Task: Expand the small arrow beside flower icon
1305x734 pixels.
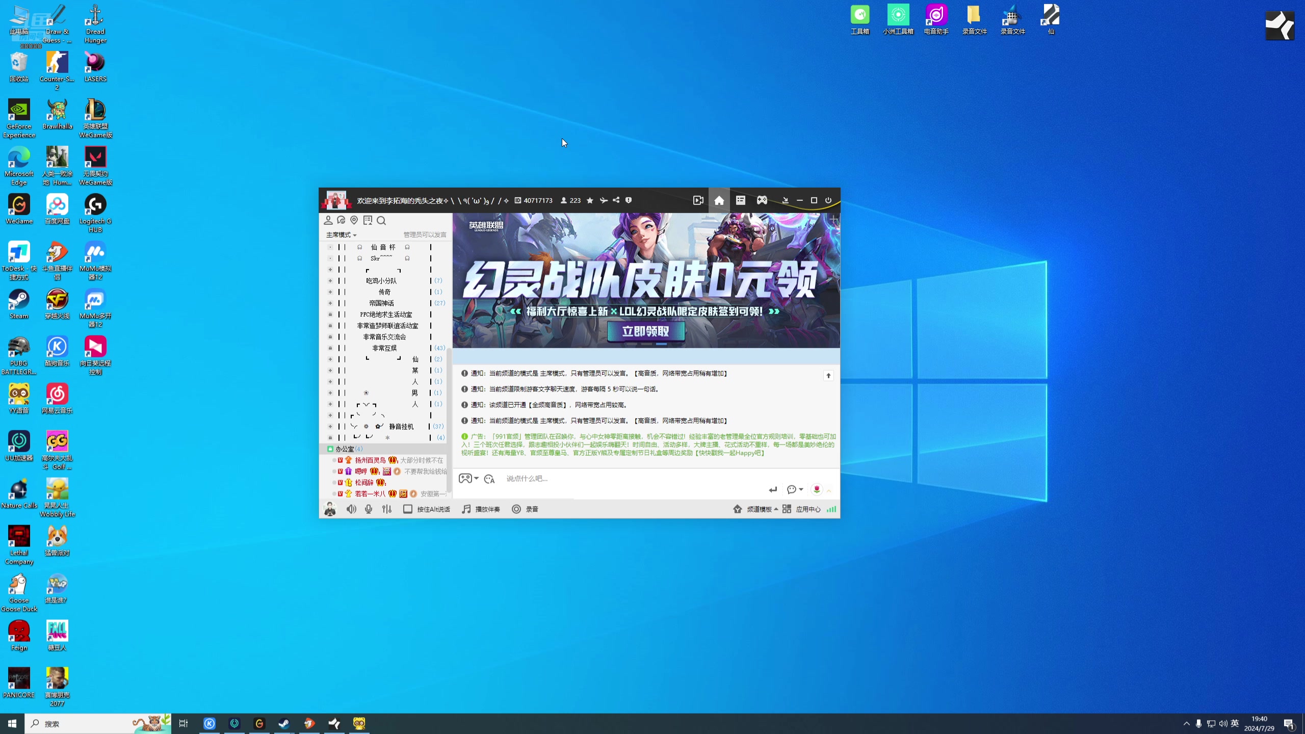Action: click(829, 491)
